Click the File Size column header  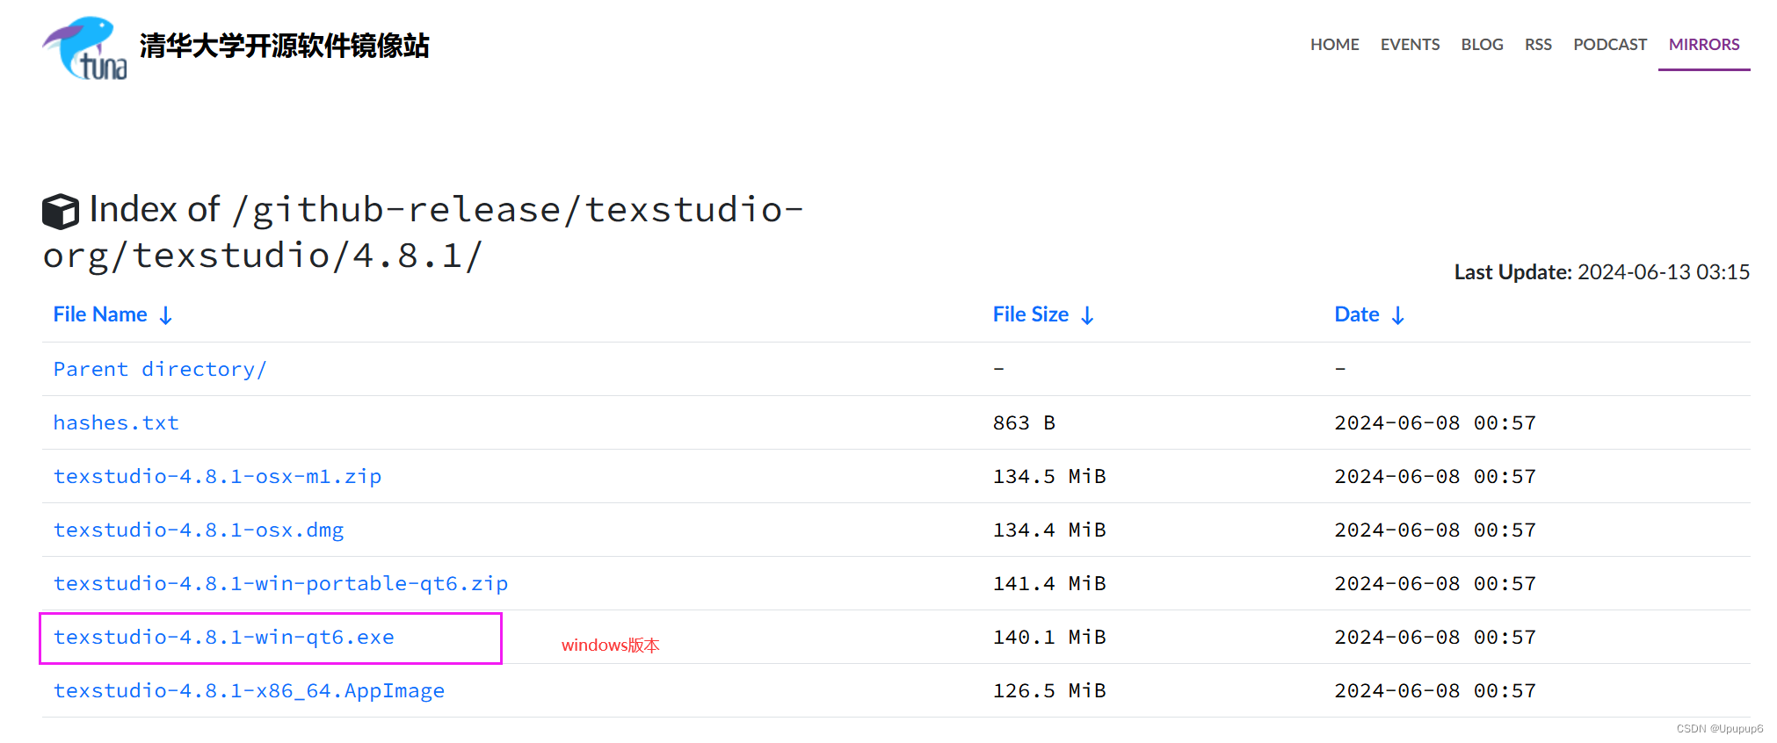(x=1031, y=314)
